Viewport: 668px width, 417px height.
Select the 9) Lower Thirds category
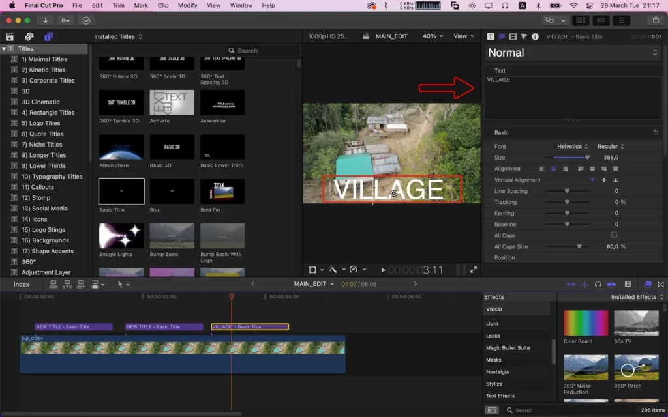click(x=44, y=166)
